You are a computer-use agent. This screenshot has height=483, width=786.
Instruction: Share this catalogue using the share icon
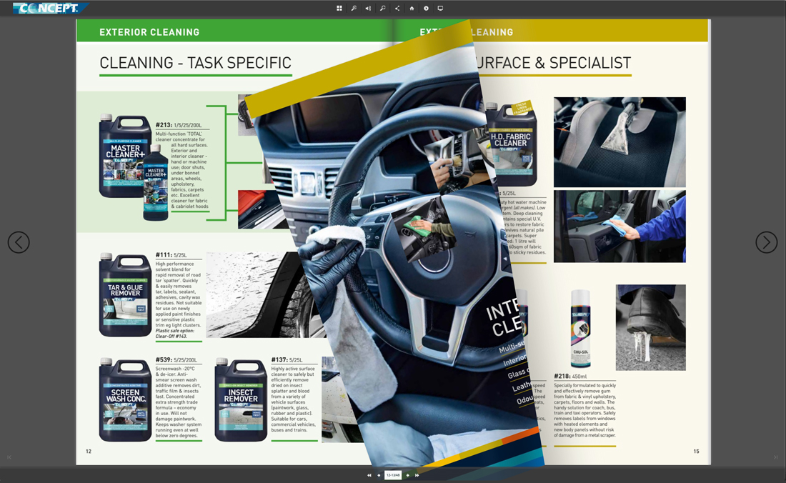tap(397, 8)
